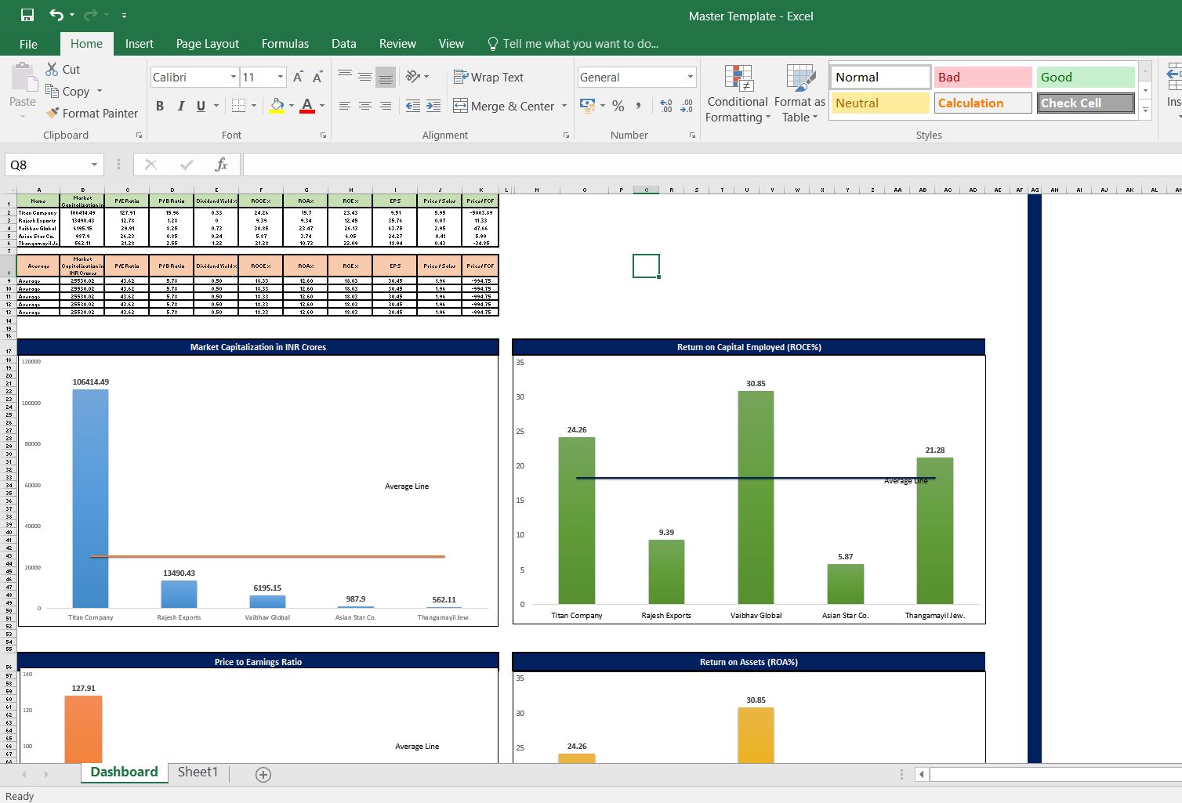Apply red font color
Viewport: 1182px width, 803px height.
tap(307, 105)
